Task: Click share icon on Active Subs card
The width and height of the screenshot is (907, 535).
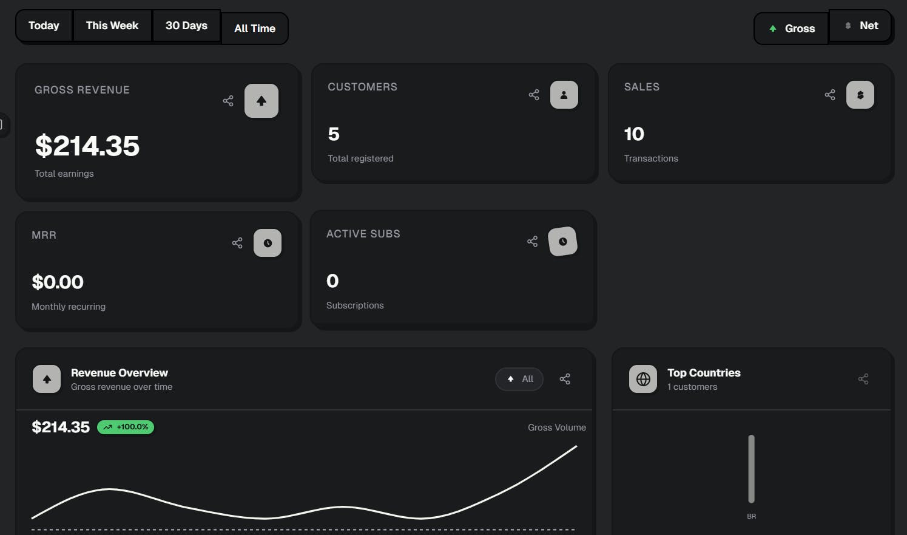Action: coord(533,242)
